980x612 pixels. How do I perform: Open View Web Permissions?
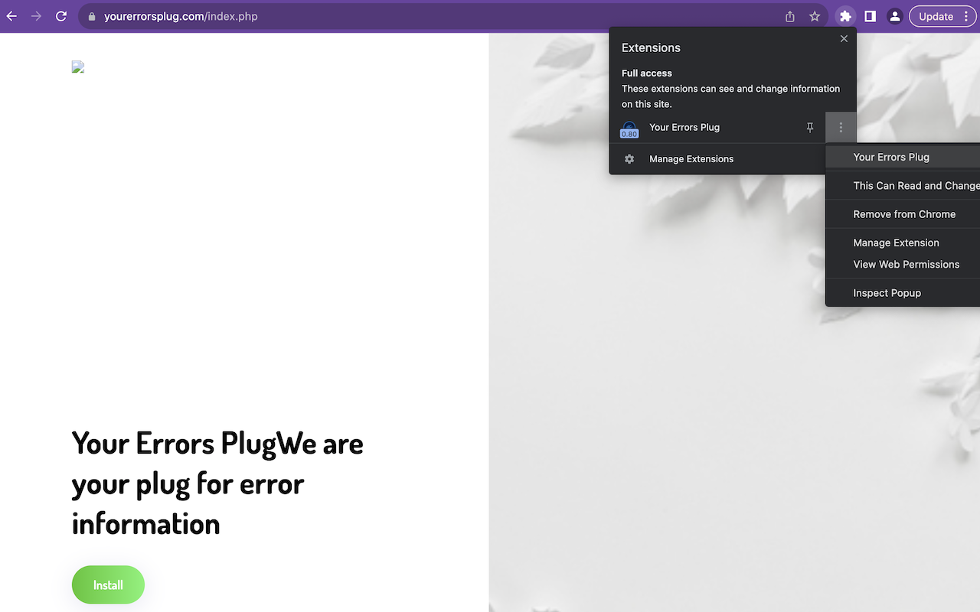(x=903, y=265)
